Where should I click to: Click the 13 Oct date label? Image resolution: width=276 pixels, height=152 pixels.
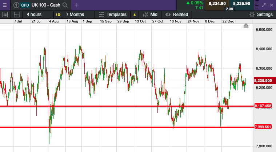pyautogui.click(x=140, y=21)
